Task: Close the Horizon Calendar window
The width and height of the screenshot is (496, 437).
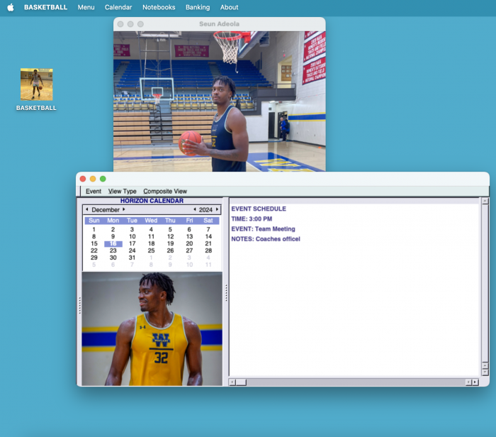Action: 83,179
